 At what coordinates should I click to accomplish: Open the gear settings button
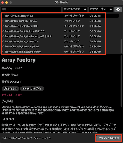pyautogui.click(x=118, y=9)
